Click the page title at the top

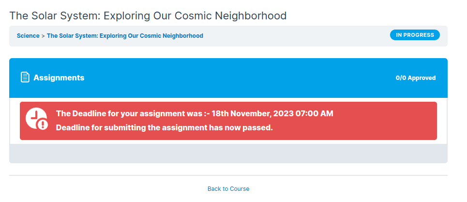148,16
